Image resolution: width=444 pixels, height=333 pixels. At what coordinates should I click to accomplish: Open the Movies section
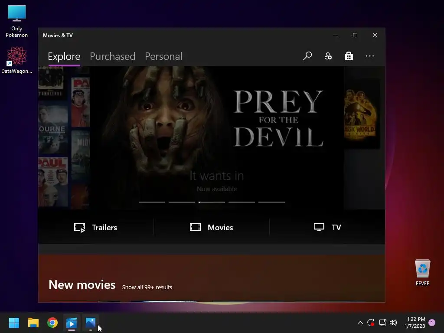point(212,227)
